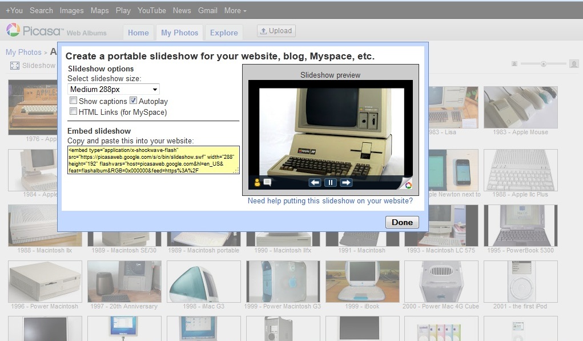Click the Apple III photo in slideshow preview

click(x=332, y=132)
